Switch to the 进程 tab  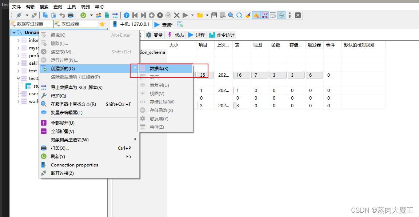pos(196,35)
